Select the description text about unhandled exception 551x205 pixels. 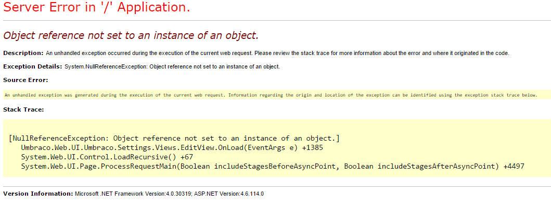(277, 53)
